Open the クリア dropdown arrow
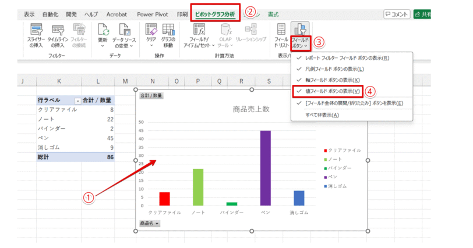 coord(151,46)
